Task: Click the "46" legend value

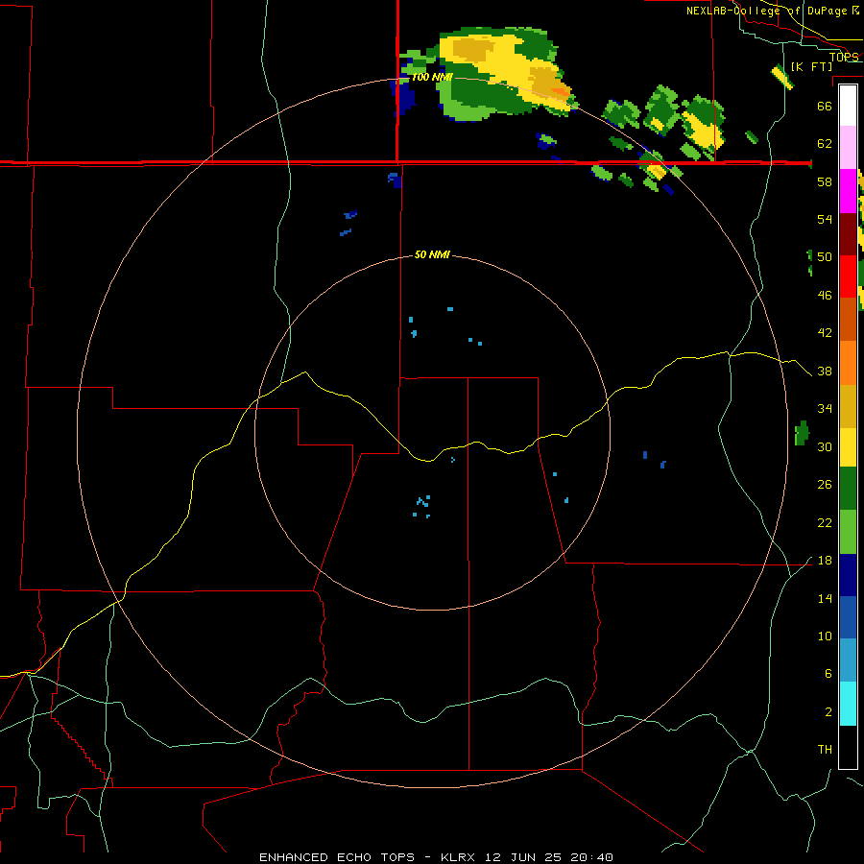Action: [825, 296]
